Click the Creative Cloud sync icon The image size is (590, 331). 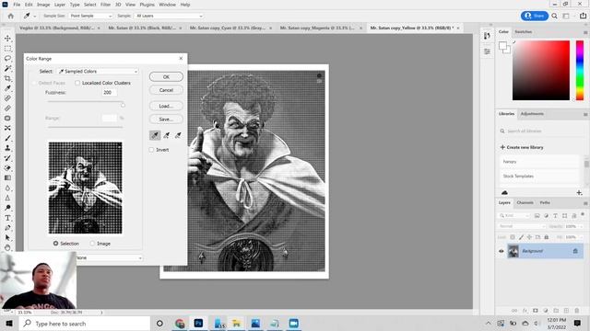tap(504, 192)
